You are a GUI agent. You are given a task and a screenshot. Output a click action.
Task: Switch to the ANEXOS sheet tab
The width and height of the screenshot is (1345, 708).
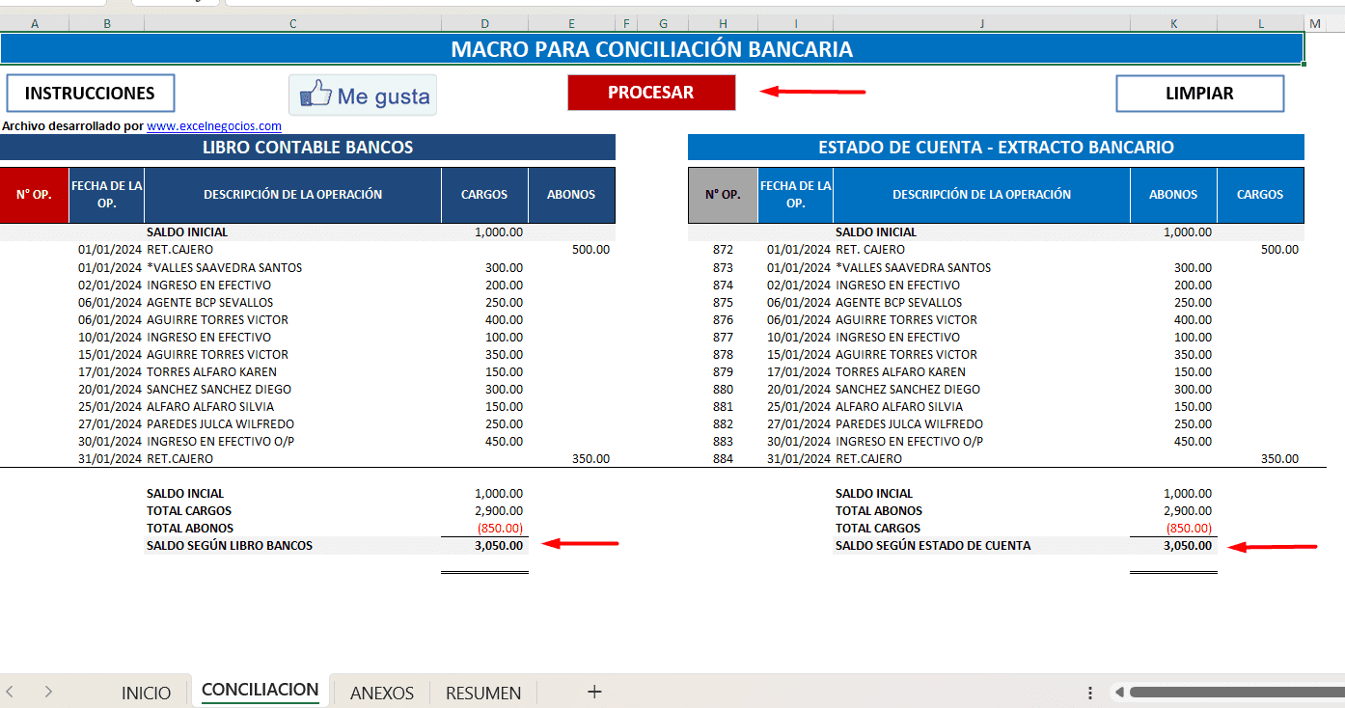pos(381,692)
